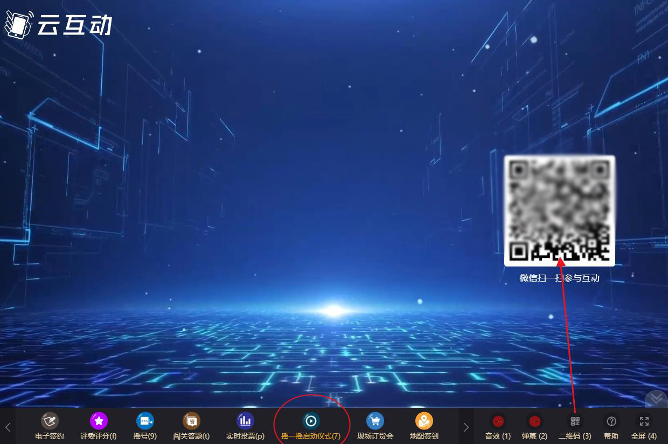Open 实时投票 live voting
This screenshot has width=668, height=444.
(x=245, y=425)
